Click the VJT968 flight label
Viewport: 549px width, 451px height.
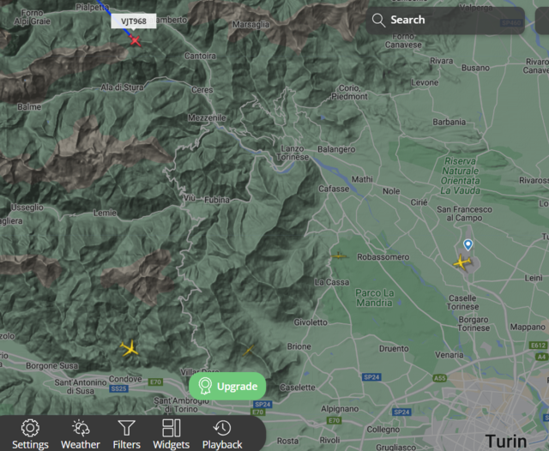(134, 21)
